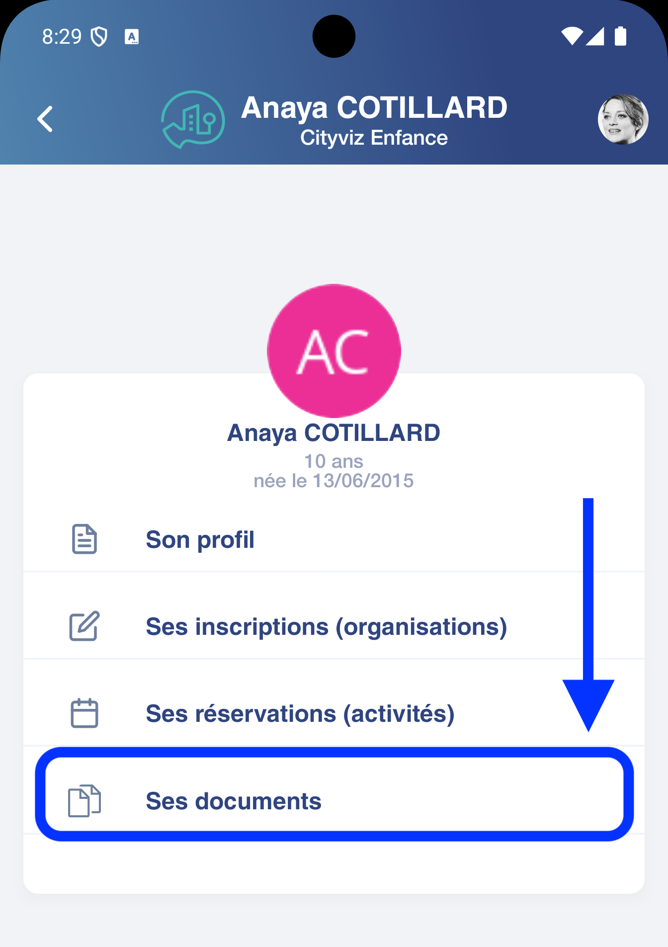Tap the back arrow in the header
668x947 pixels.
[x=45, y=119]
